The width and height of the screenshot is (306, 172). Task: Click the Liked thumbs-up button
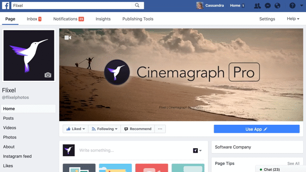click(76, 129)
